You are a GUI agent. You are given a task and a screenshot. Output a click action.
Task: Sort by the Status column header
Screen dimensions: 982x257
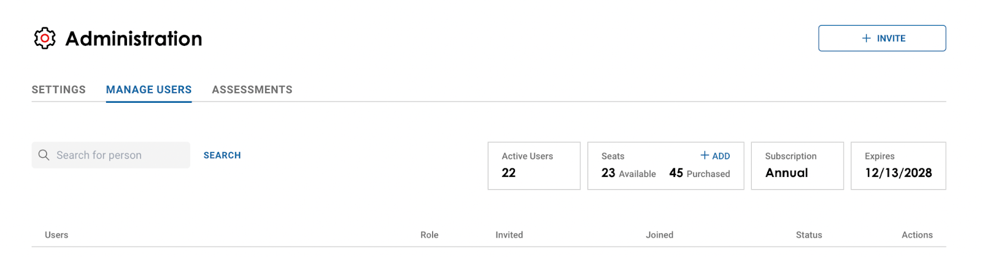coord(809,235)
